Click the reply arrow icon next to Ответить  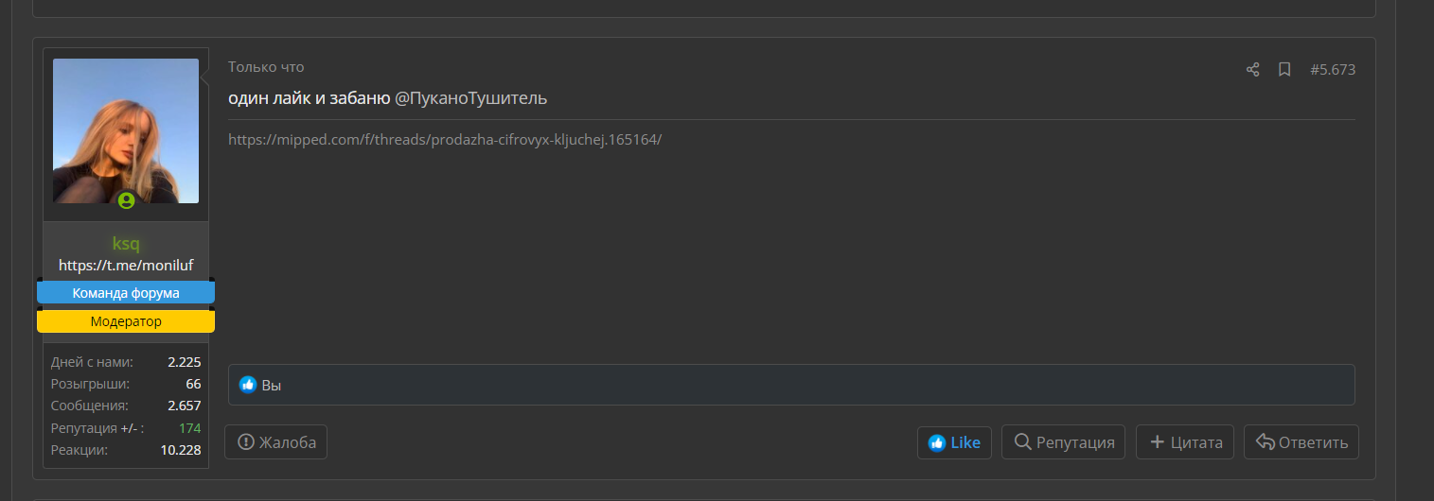pos(1266,441)
